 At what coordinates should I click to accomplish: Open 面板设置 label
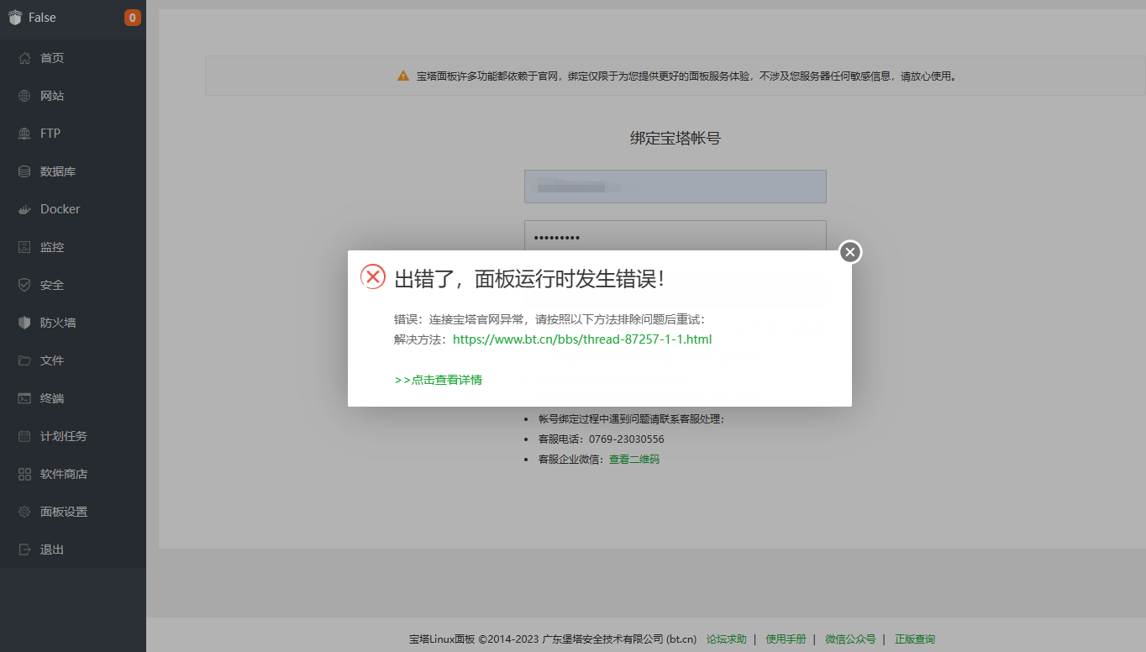tap(64, 512)
